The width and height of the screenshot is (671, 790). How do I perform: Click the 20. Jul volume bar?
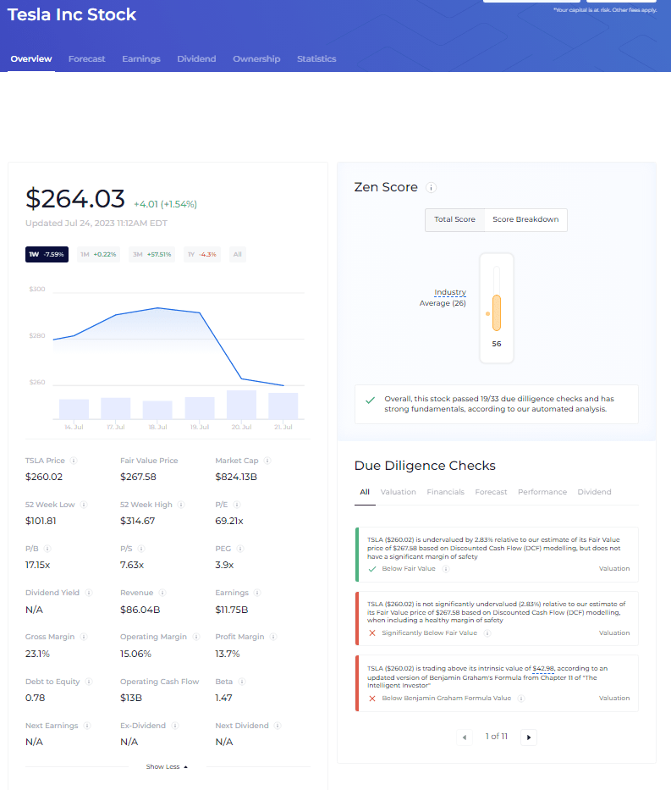pyautogui.click(x=242, y=405)
